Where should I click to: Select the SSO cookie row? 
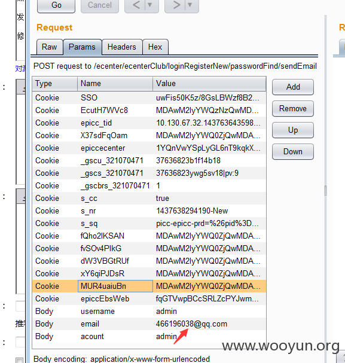pyautogui.click(x=149, y=97)
